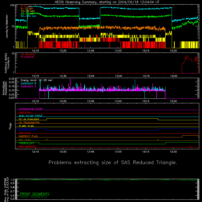Click the 0.9 tick on livetime axis

(x=12, y=183)
